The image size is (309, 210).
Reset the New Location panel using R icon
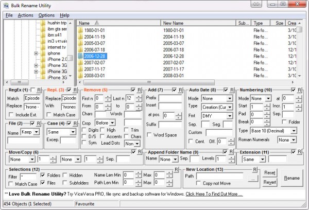click(254, 169)
